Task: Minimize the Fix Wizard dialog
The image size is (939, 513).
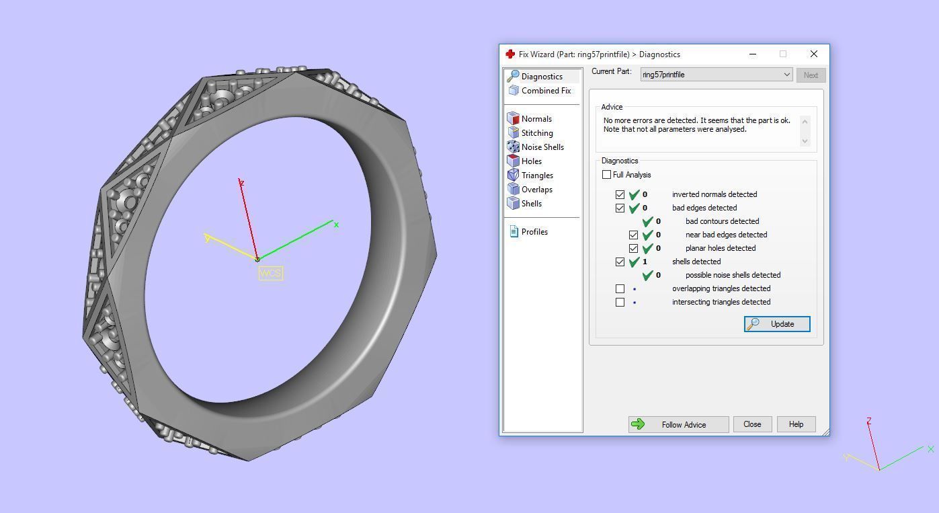Action: click(753, 54)
